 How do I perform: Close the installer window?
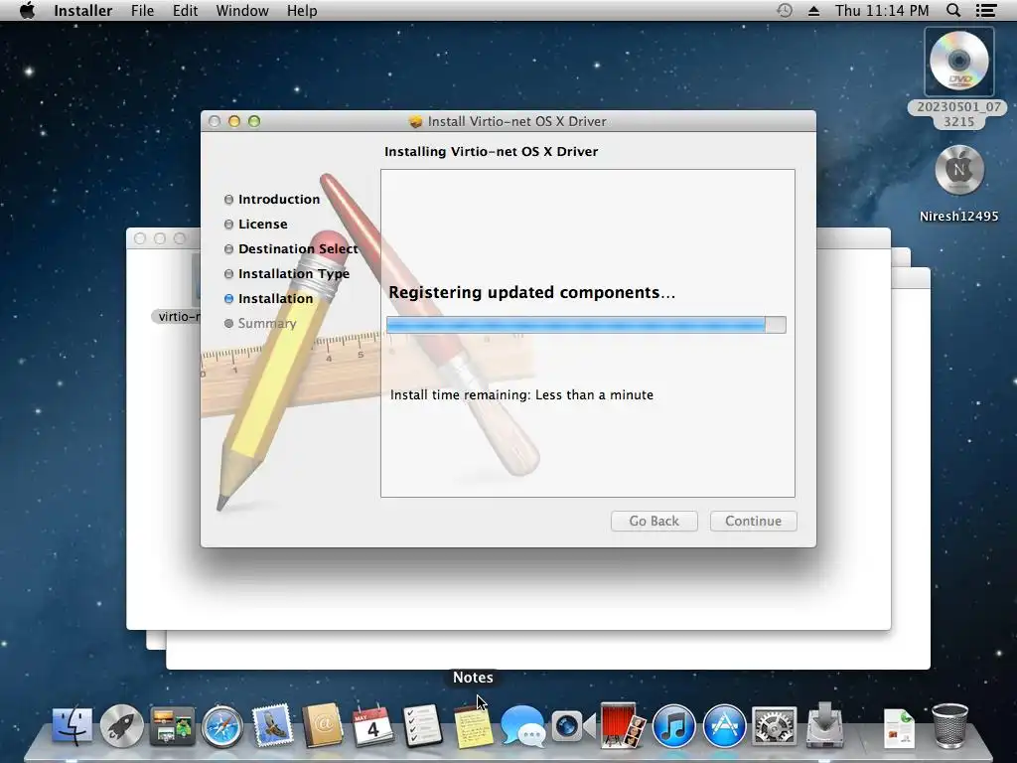coord(215,121)
